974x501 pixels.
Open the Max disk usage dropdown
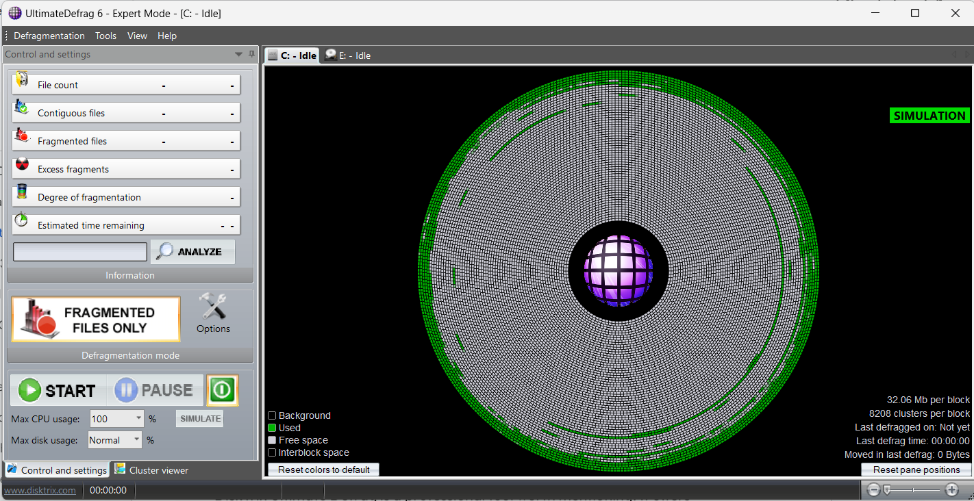click(x=137, y=440)
